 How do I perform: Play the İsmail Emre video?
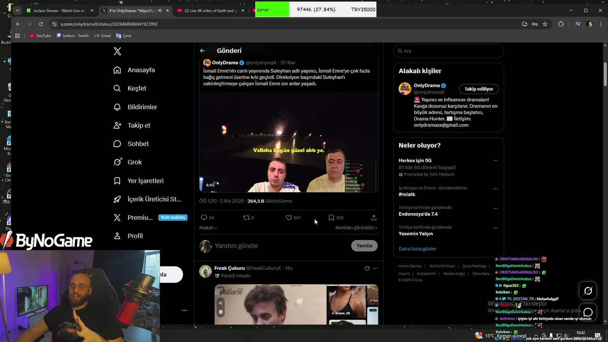288,142
